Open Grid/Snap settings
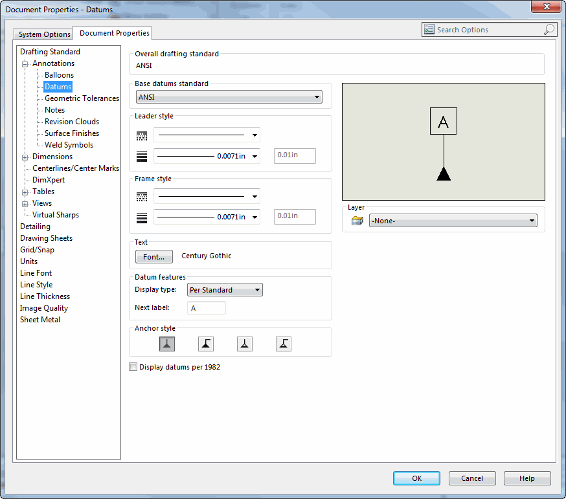 [37, 250]
